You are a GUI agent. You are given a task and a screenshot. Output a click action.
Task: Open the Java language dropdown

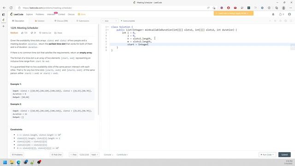[110, 21]
